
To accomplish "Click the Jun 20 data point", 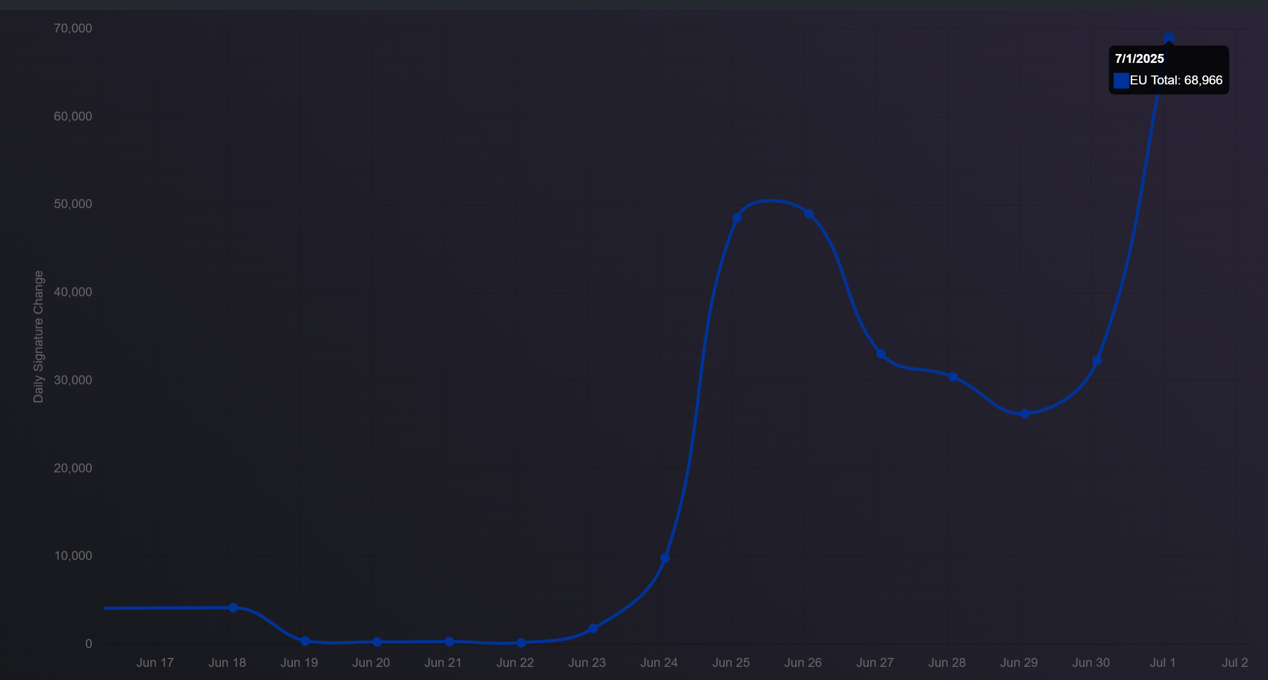I will 377,642.
